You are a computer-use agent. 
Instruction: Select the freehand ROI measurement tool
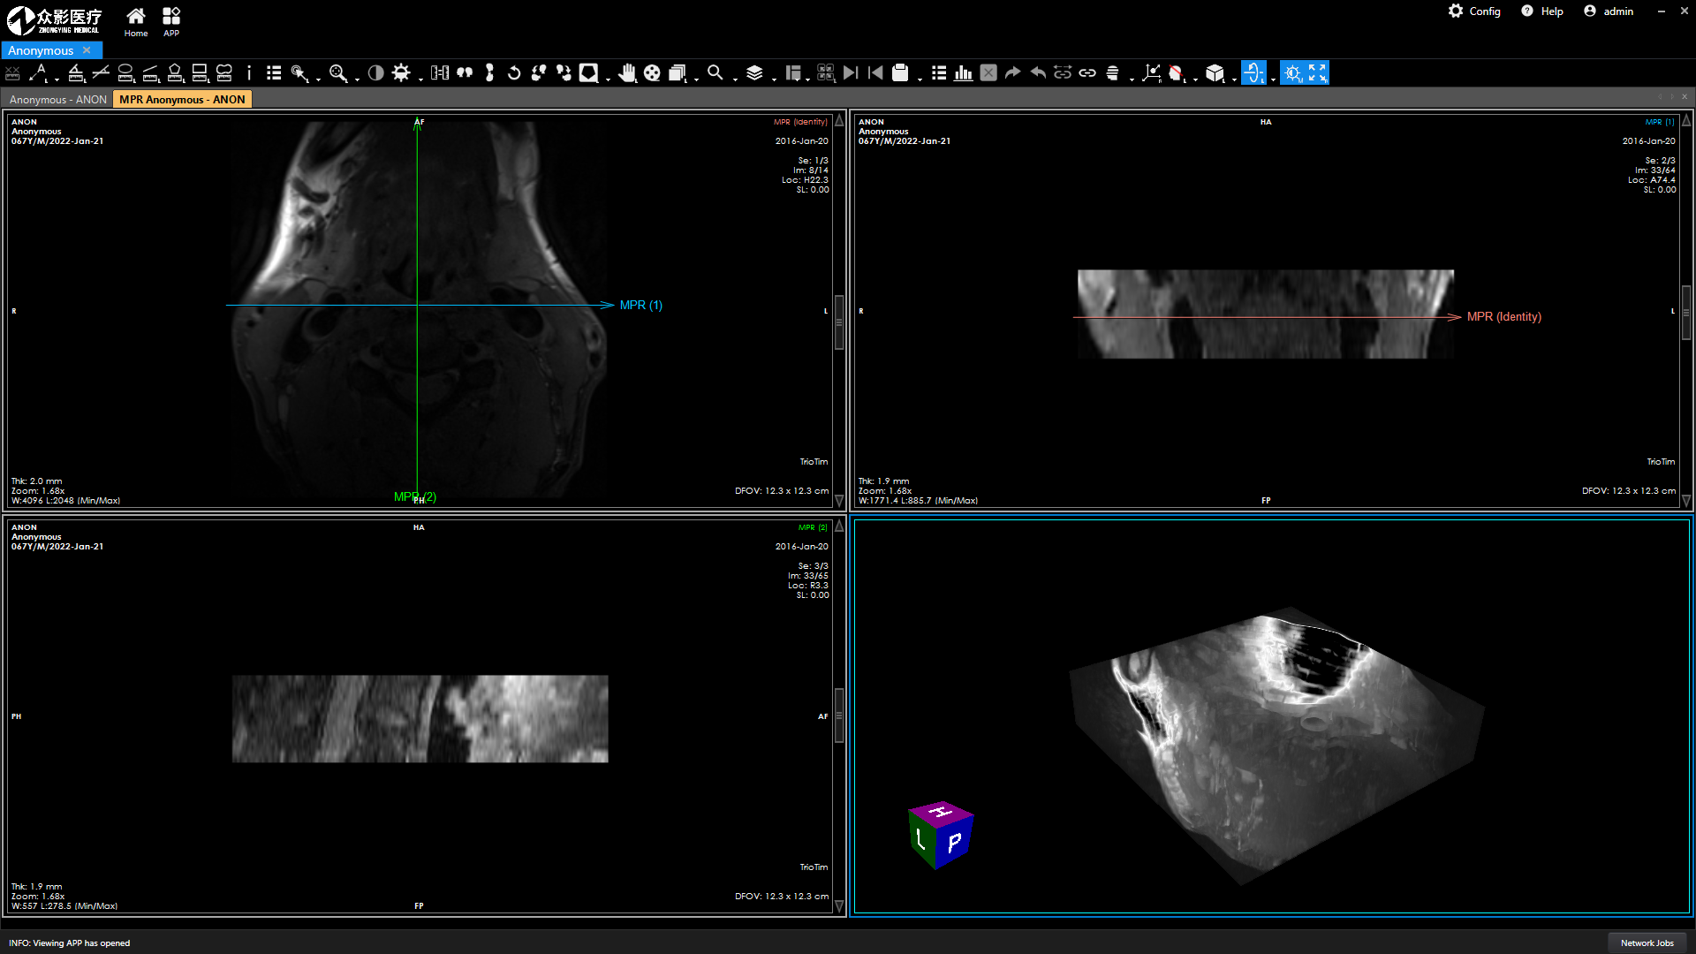tap(224, 72)
